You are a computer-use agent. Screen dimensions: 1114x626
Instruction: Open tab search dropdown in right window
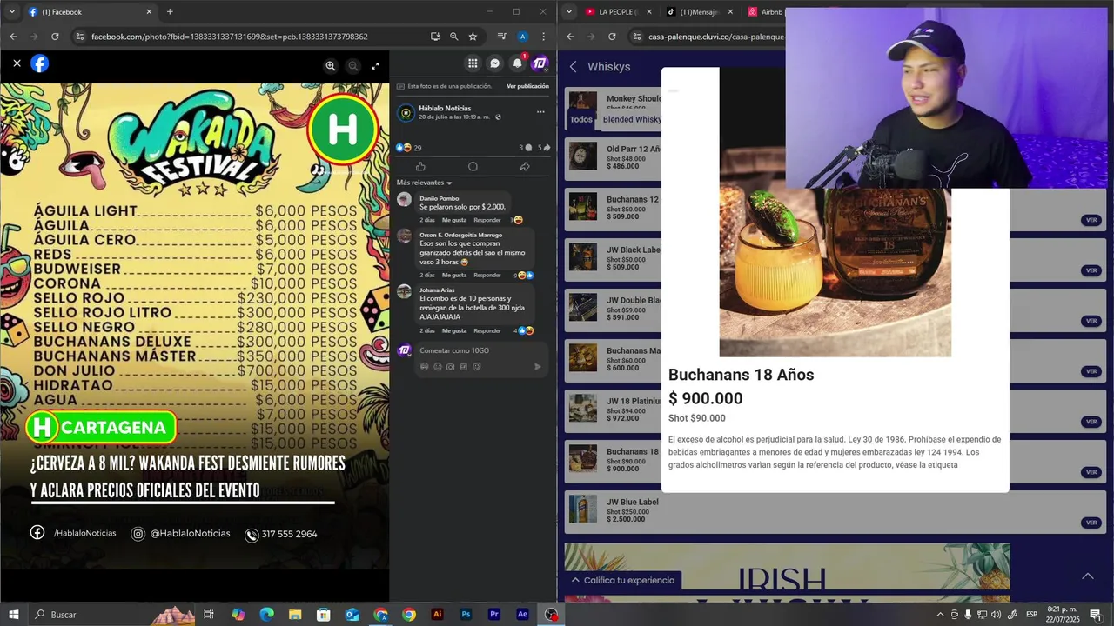pyautogui.click(x=568, y=12)
